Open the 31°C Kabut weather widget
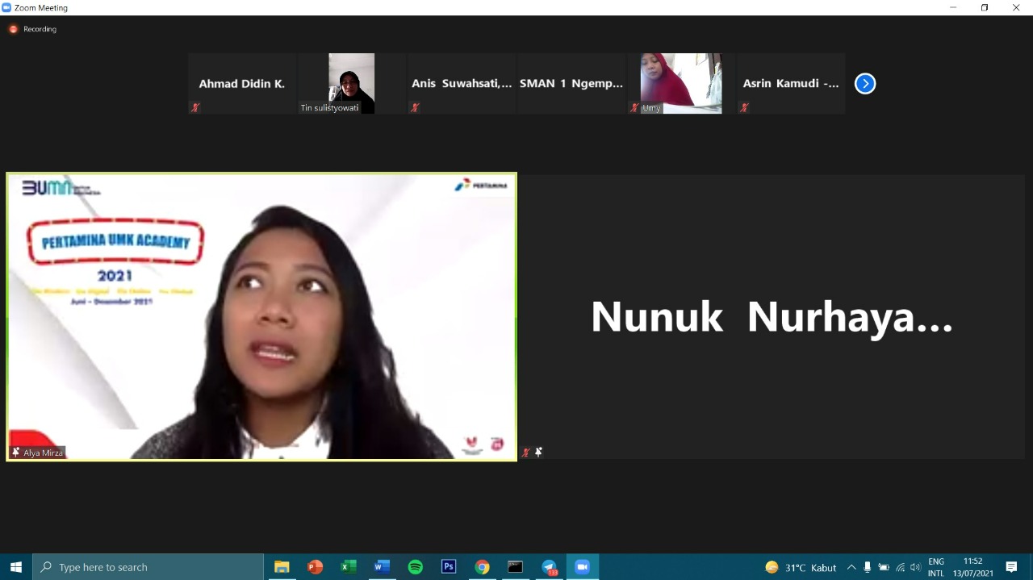1033x580 pixels. click(x=801, y=567)
